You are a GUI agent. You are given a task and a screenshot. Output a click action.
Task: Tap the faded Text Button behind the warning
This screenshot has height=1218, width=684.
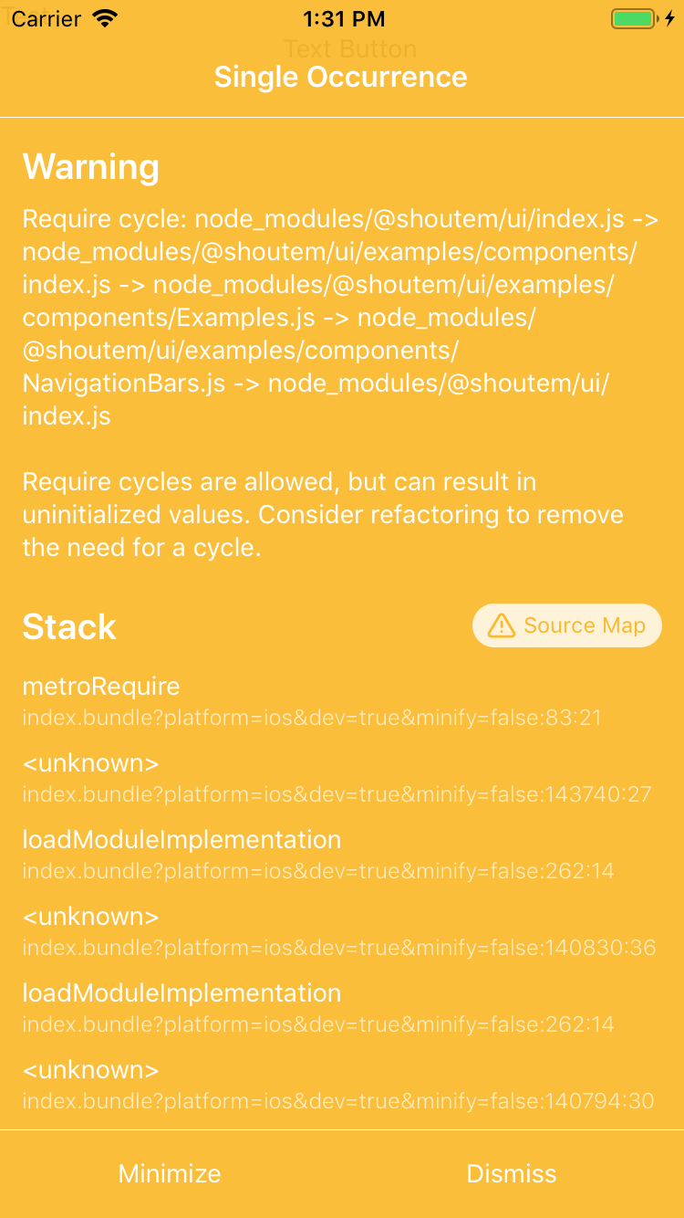click(x=351, y=48)
